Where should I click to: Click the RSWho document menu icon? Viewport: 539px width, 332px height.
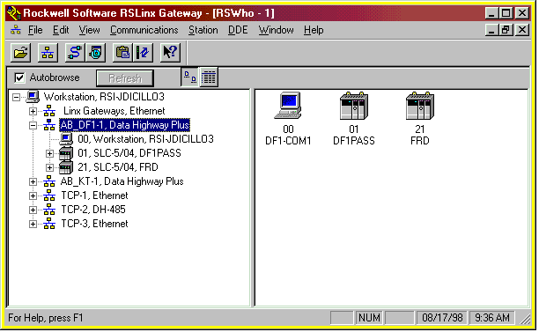(x=16, y=30)
